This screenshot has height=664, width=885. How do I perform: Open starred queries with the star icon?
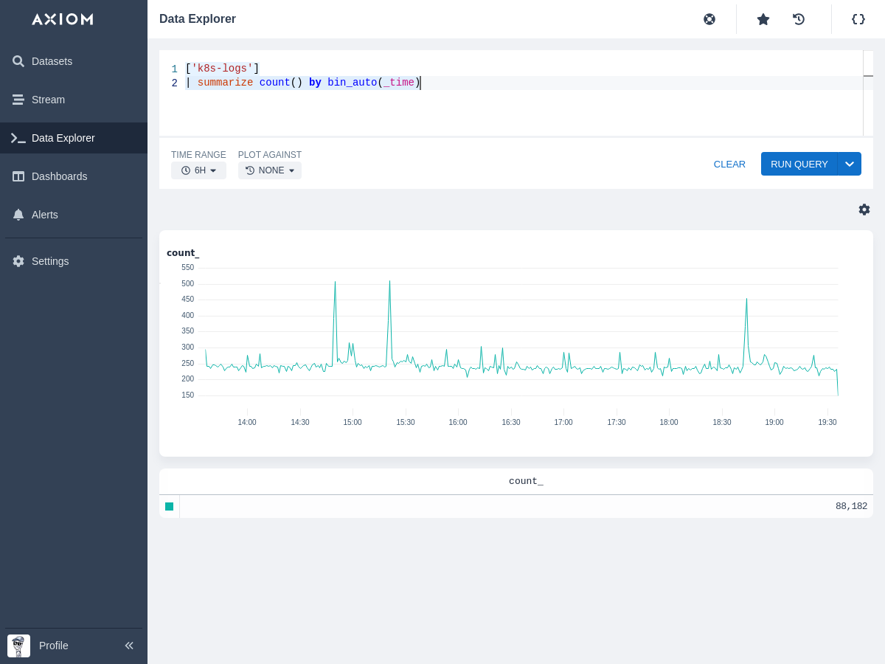[x=763, y=19]
